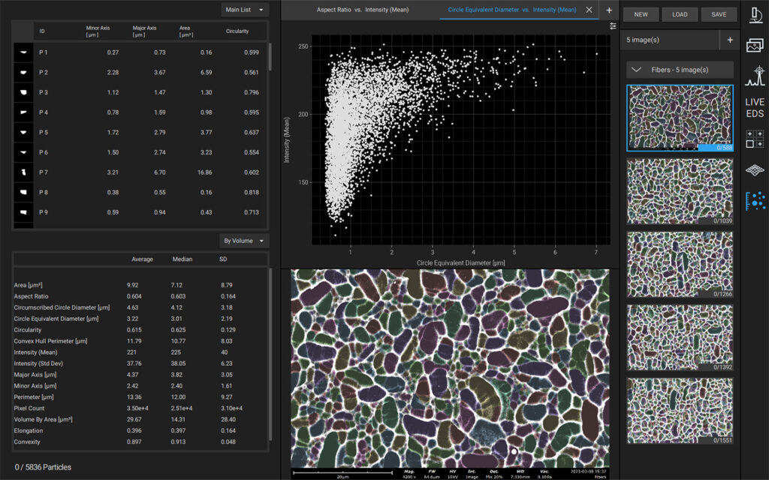This screenshot has height=480, width=769.
Task: Click the chart options icon above the scatter plot
Action: (613, 26)
